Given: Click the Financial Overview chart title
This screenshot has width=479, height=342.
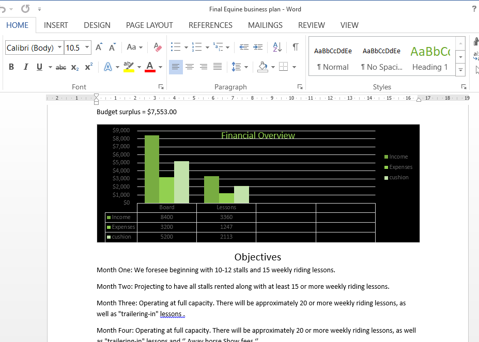Looking at the screenshot, I should point(258,135).
